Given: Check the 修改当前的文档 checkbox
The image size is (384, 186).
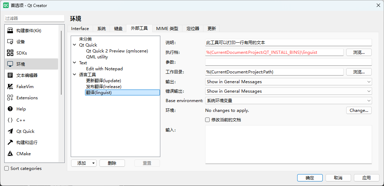Looking at the screenshot, I should click(x=208, y=120).
